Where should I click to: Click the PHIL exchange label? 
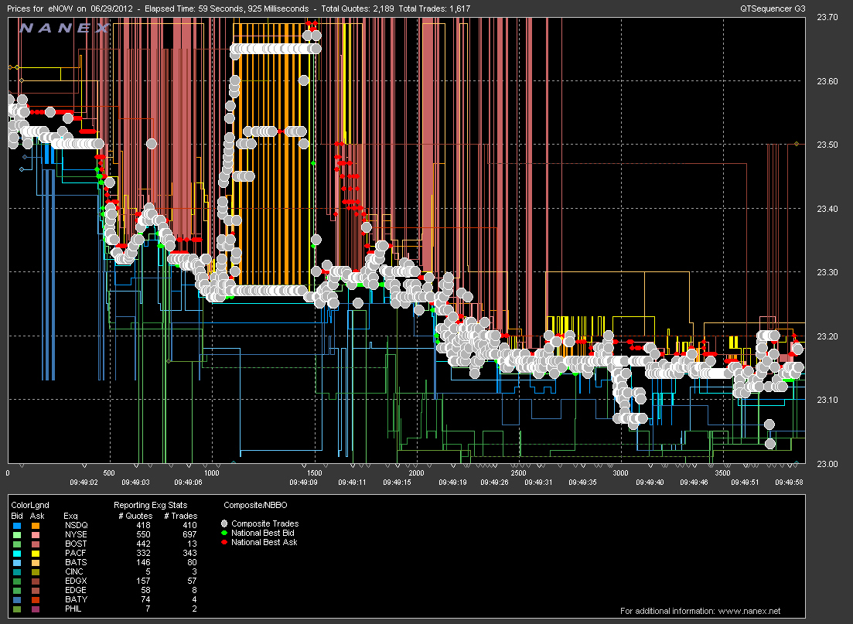pyautogui.click(x=73, y=609)
